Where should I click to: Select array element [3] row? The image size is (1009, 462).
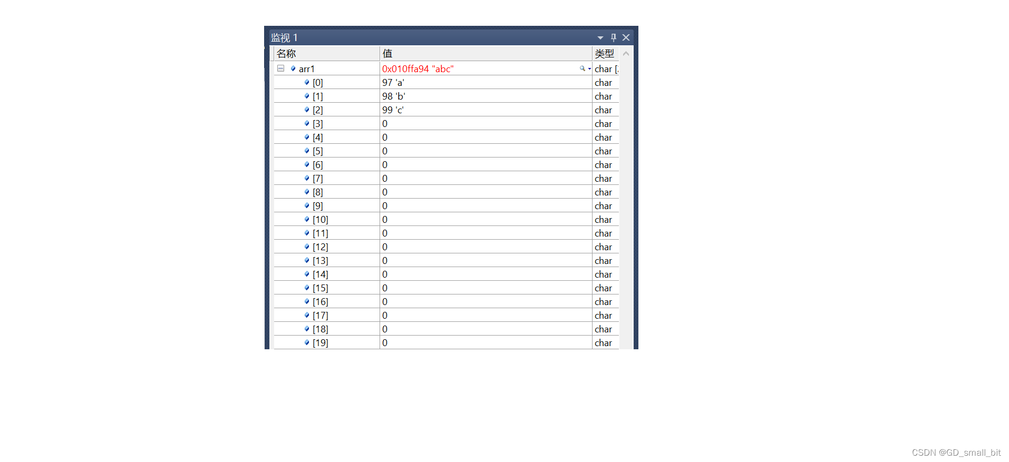point(446,123)
